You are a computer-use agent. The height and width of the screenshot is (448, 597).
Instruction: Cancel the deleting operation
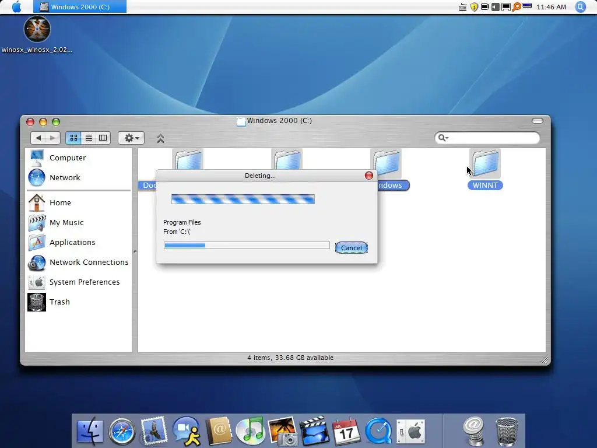tap(351, 247)
